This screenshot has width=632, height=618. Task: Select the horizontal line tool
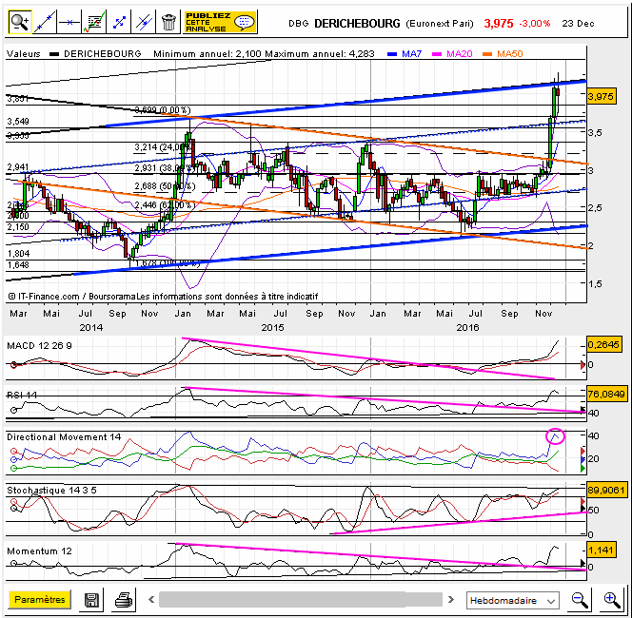pyautogui.click(x=69, y=22)
